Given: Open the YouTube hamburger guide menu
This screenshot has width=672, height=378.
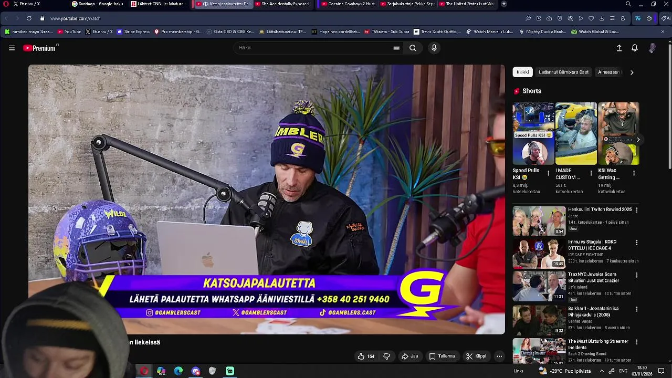Looking at the screenshot, I should (12, 48).
